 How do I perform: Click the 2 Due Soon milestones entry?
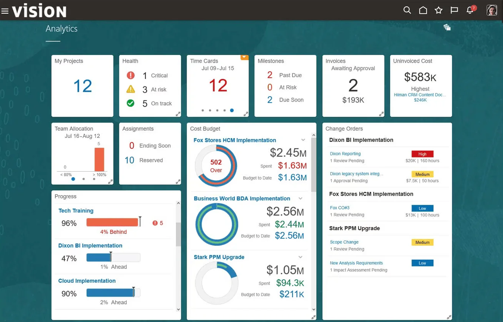(285, 100)
